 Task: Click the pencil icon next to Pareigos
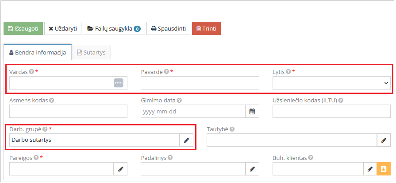pyautogui.click(x=120, y=169)
